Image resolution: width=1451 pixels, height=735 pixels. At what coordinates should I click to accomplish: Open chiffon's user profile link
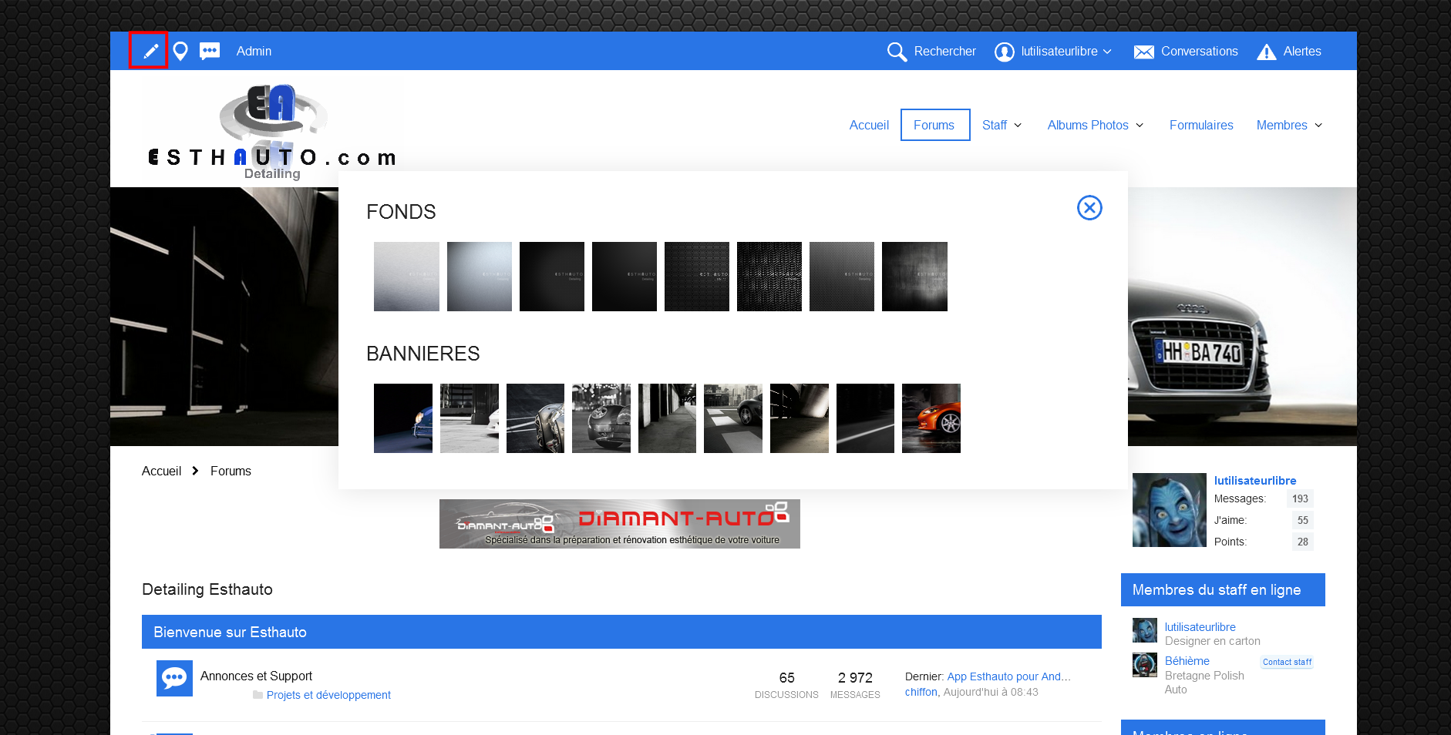(x=921, y=692)
